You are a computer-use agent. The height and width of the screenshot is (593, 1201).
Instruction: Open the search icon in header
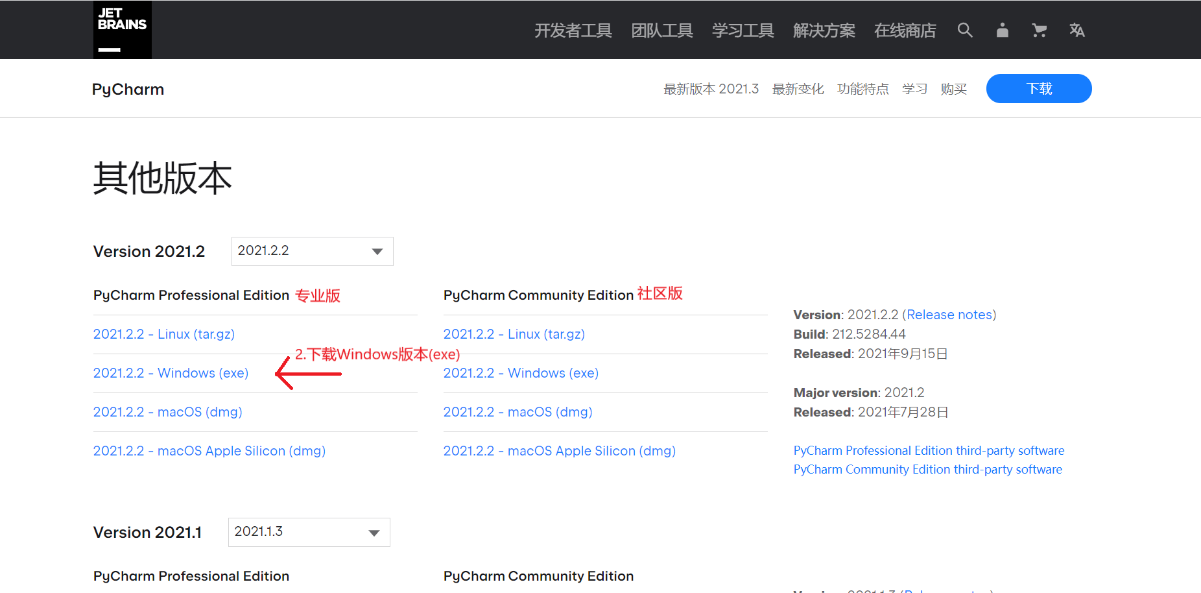965,30
